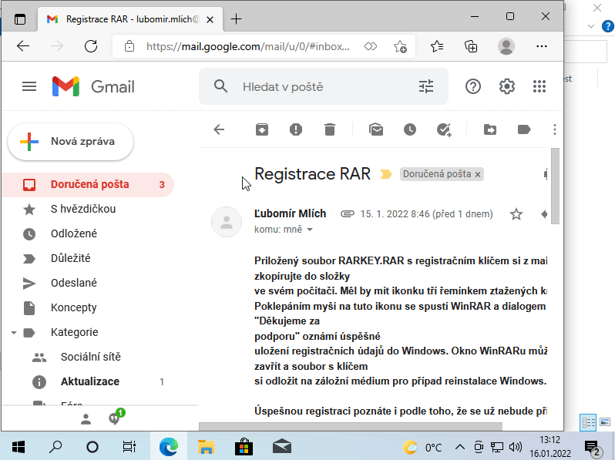The width and height of the screenshot is (615, 460).
Task: Open Doručená pošta inbox folder
Action: [x=89, y=185]
